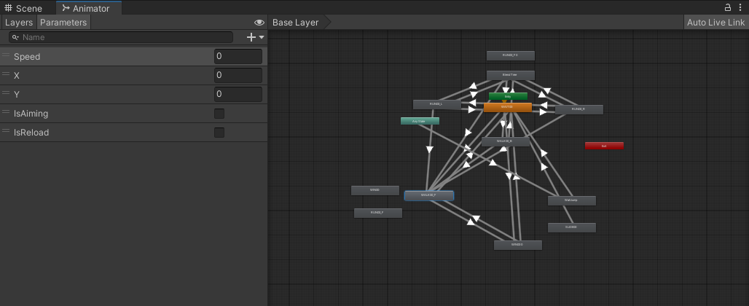Select the WIN00 node above RUN00_F

click(375, 190)
